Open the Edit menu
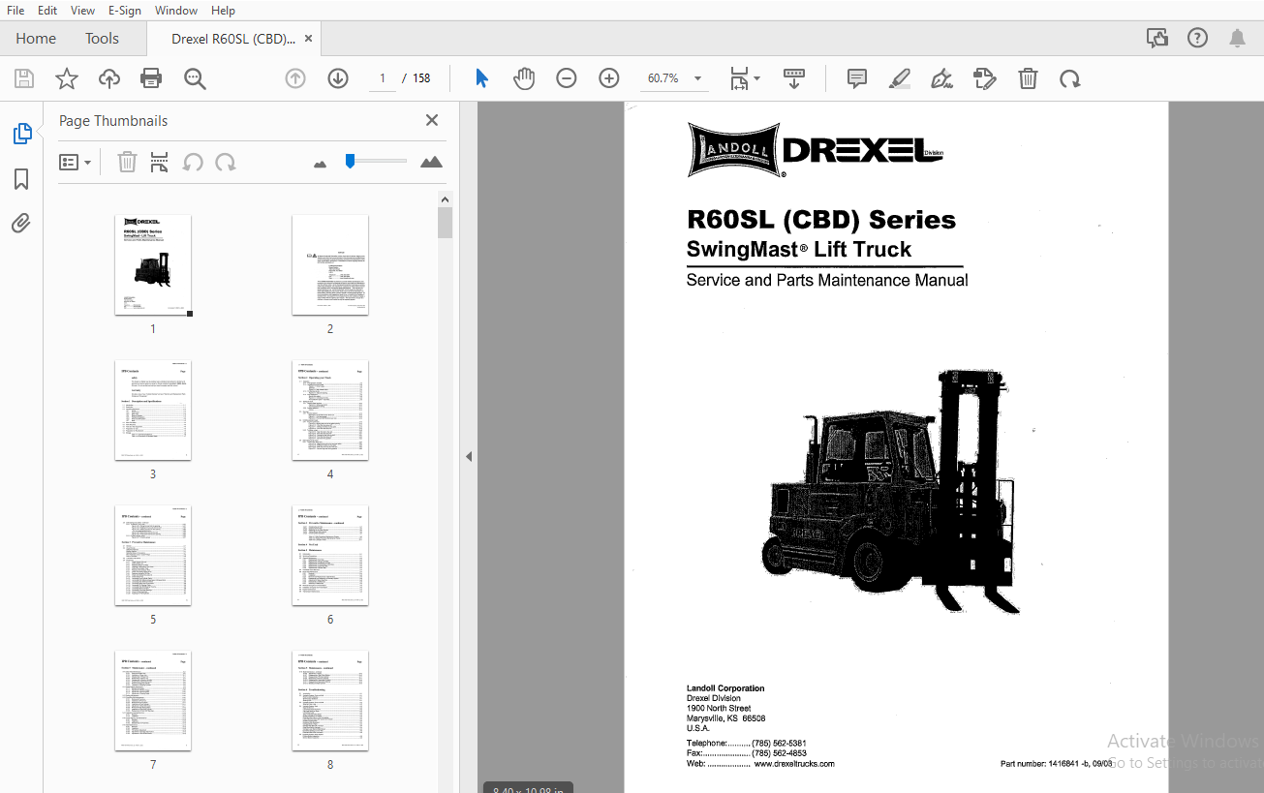Viewport: 1264px width, 793px height. (x=47, y=10)
